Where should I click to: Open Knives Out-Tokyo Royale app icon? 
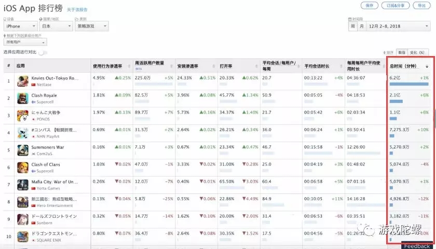pos(23,81)
